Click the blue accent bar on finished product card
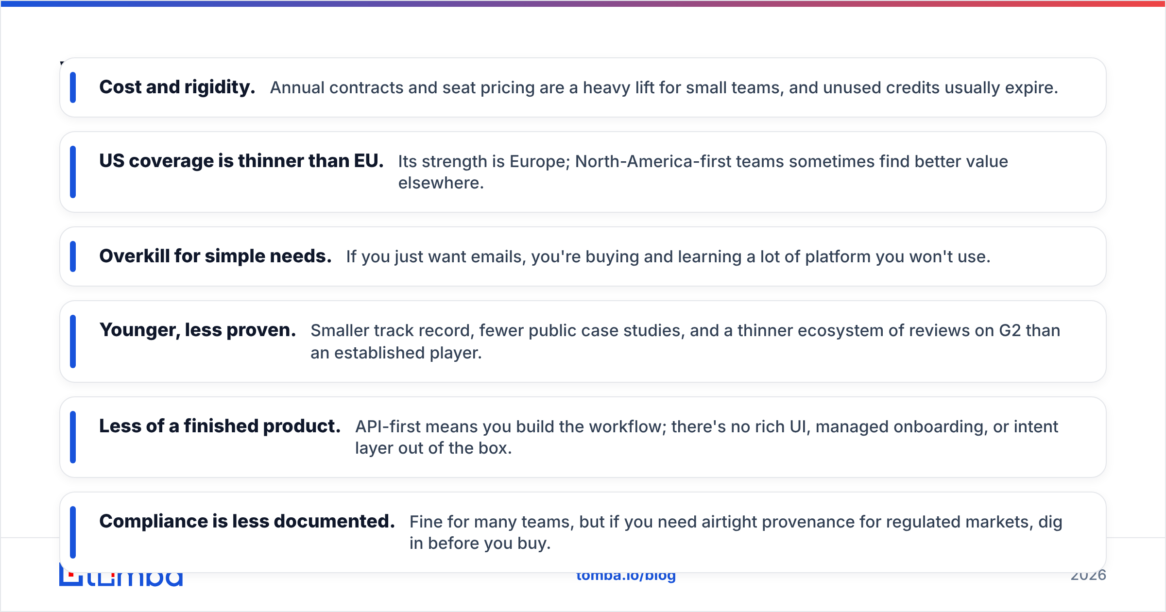This screenshot has width=1166, height=612. tap(73, 437)
